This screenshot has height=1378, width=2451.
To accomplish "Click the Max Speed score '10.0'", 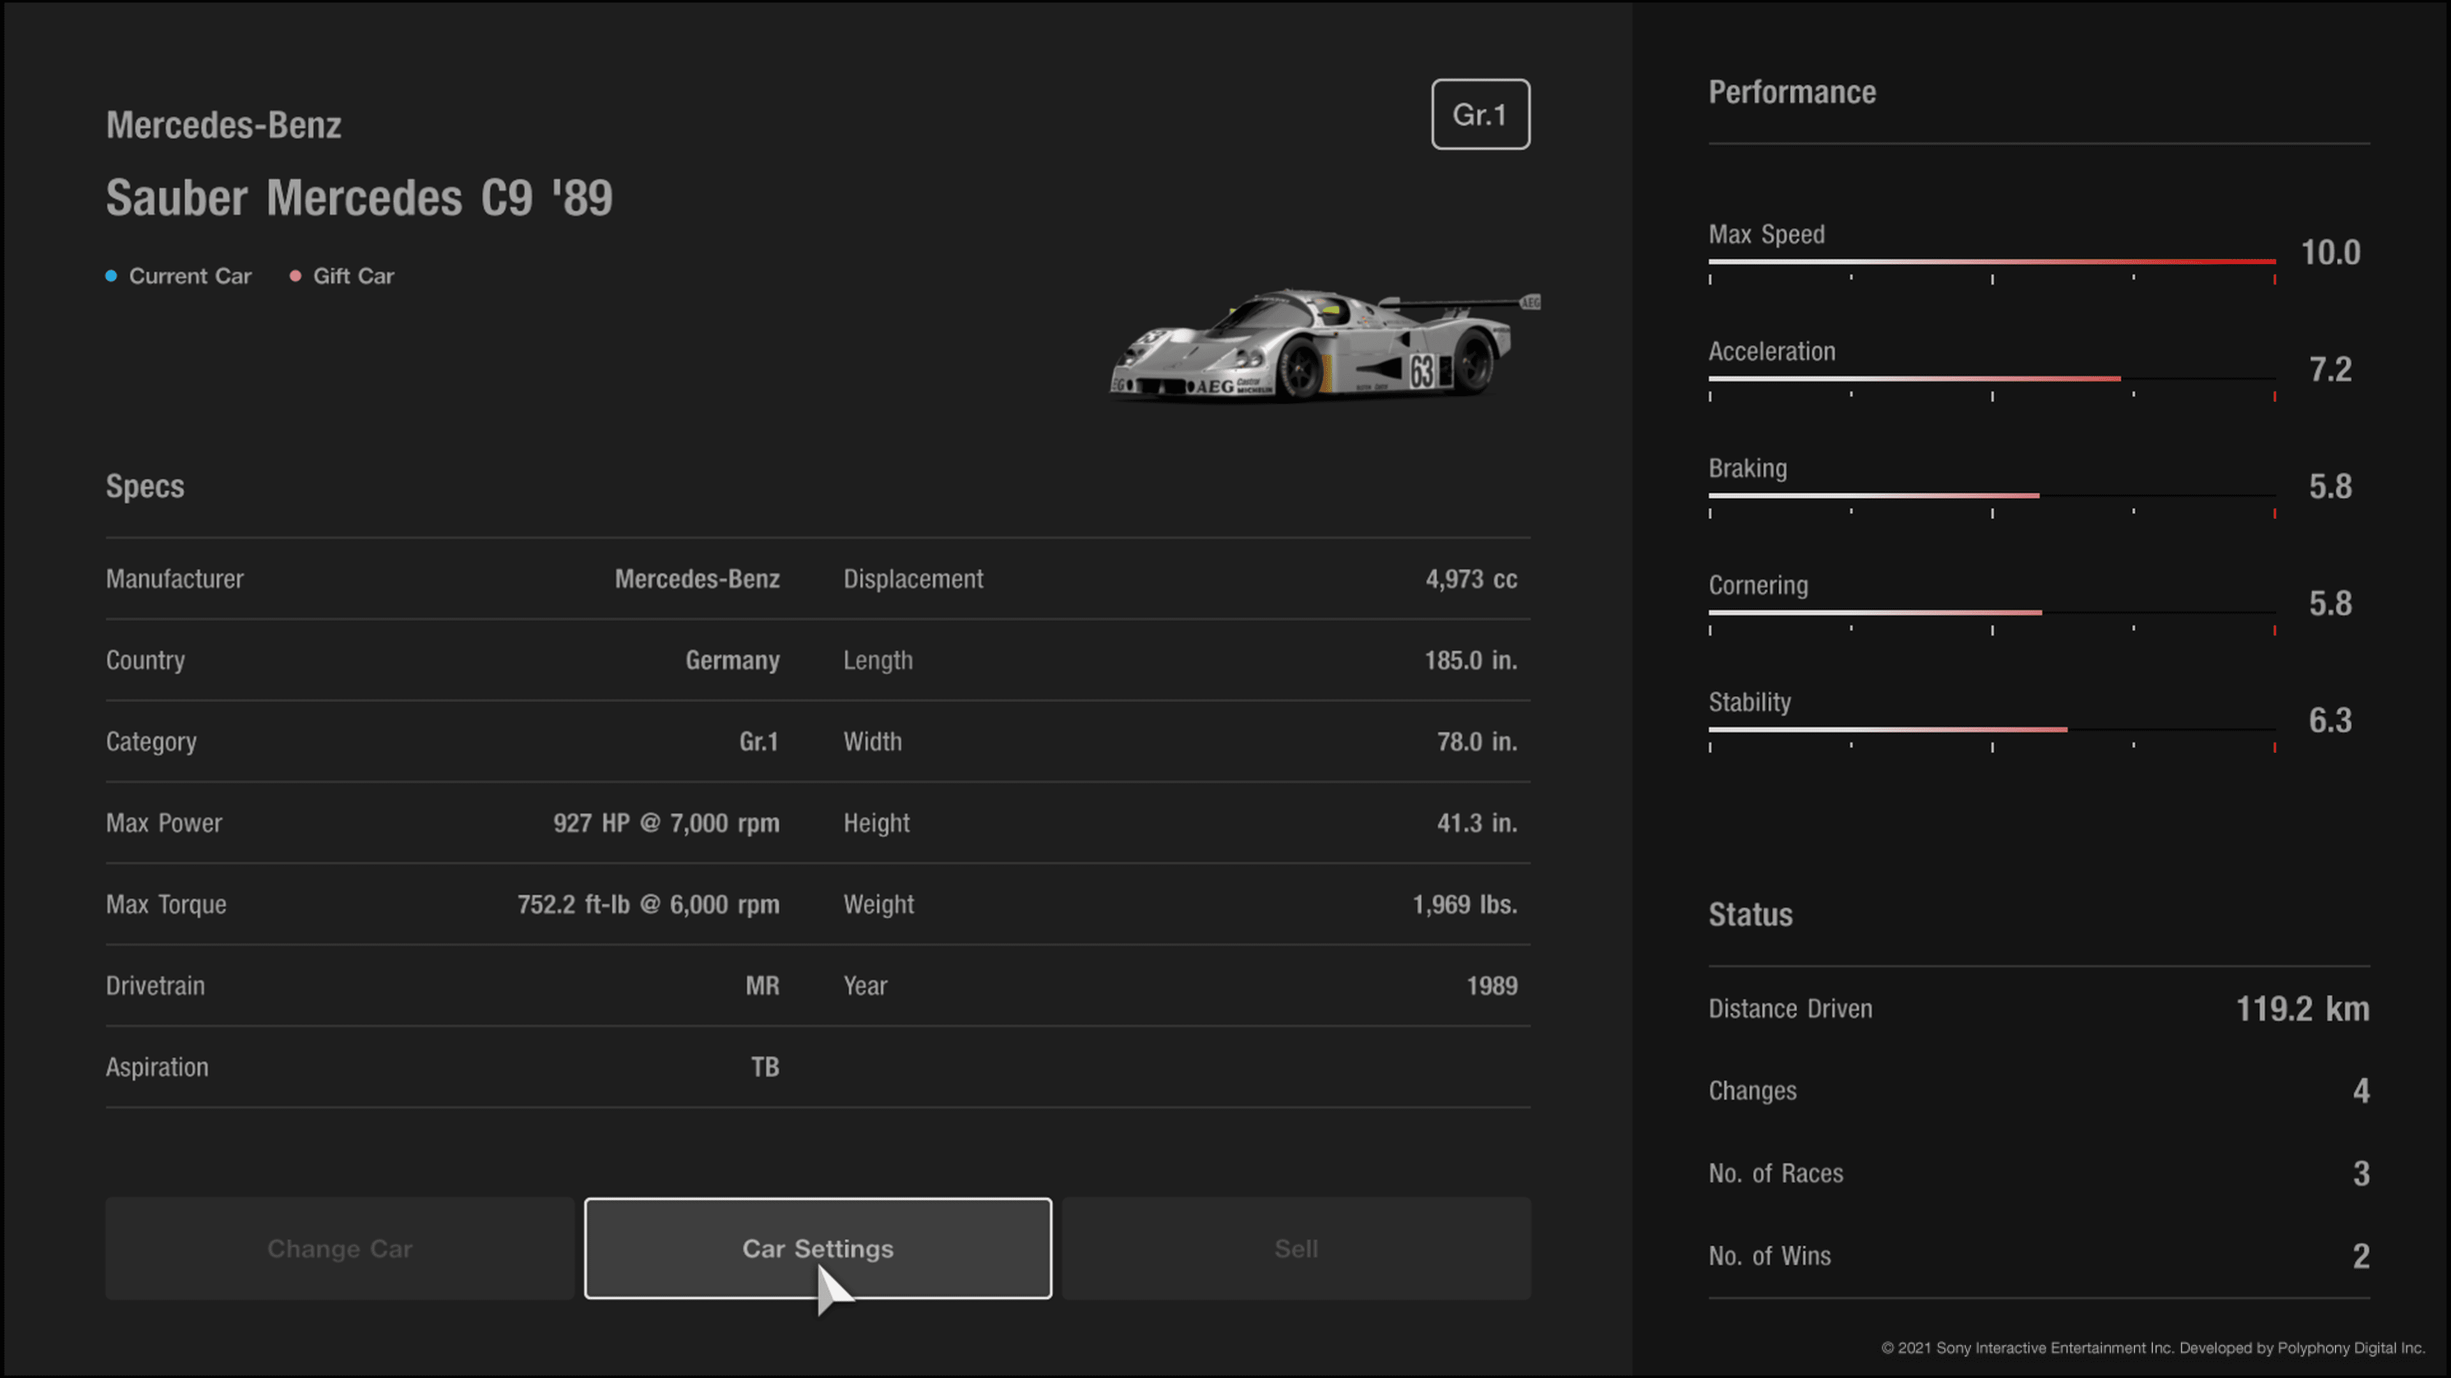I will pyautogui.click(x=2330, y=253).
